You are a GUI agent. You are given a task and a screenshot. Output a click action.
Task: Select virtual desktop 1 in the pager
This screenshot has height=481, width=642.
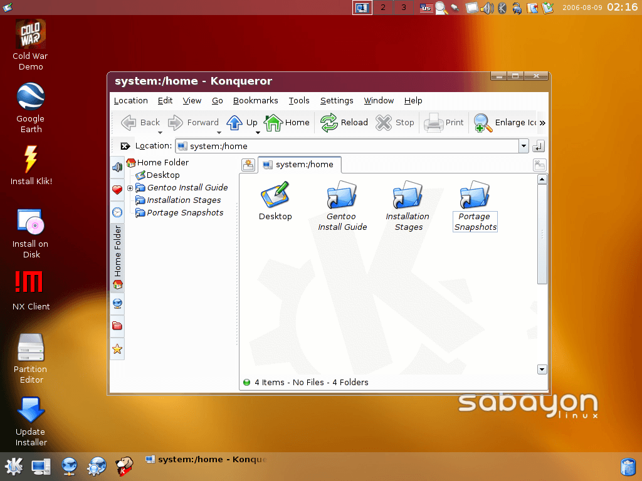[x=362, y=8]
